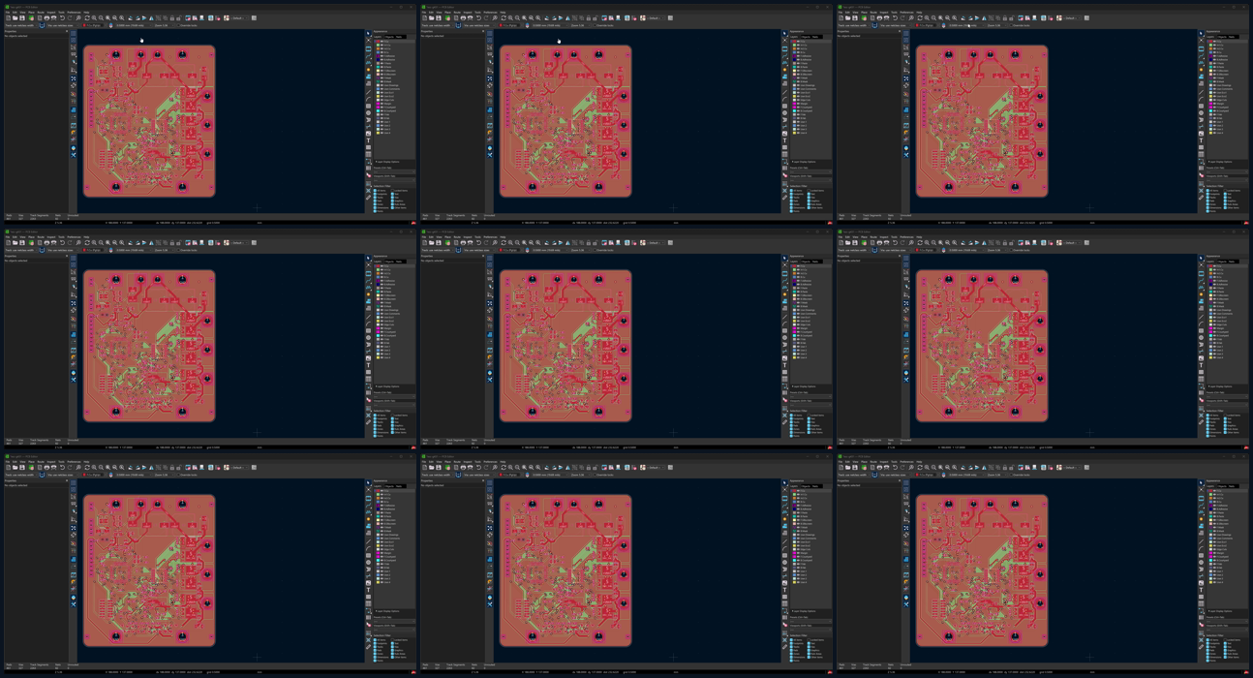Toggle the grid display icon in the bottom-left window
Image resolution: width=1253 pixels, height=678 pixels.
(74, 482)
